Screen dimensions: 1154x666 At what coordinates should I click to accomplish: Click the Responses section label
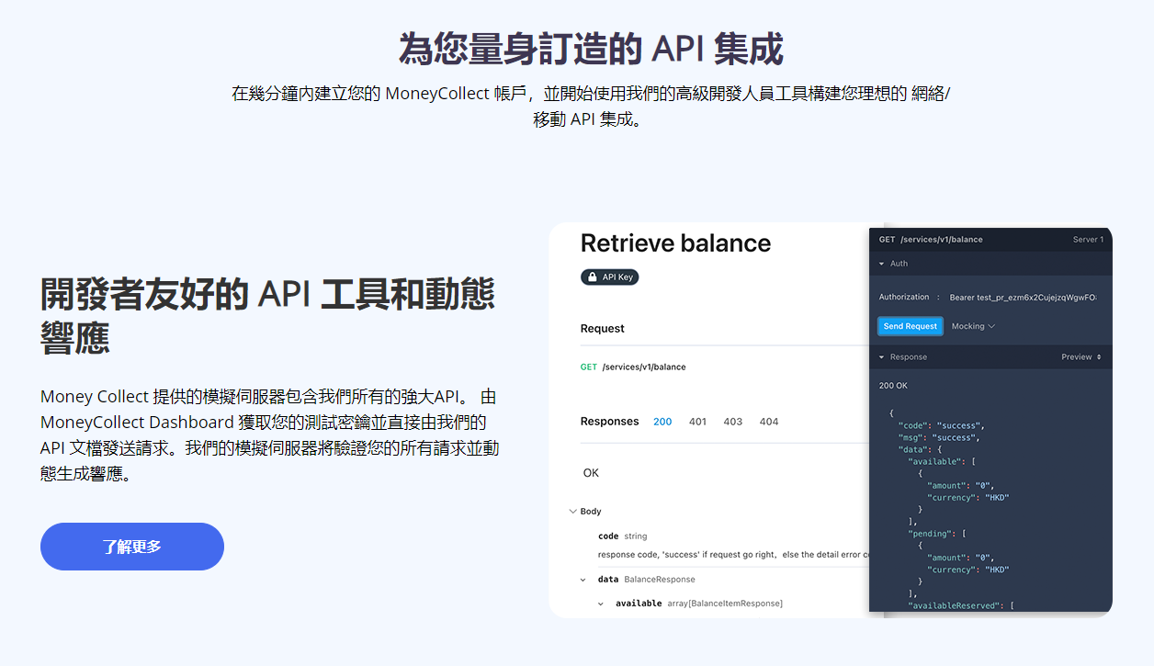tap(609, 422)
